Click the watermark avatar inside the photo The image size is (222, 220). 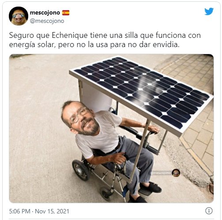(176, 173)
